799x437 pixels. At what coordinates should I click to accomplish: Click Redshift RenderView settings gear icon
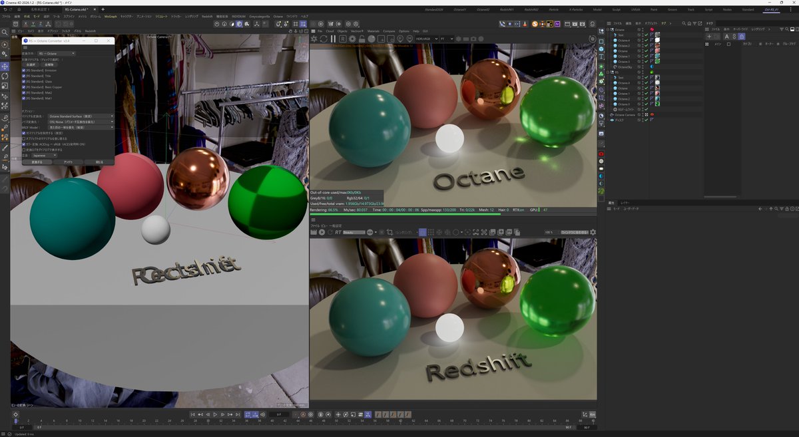pos(593,232)
